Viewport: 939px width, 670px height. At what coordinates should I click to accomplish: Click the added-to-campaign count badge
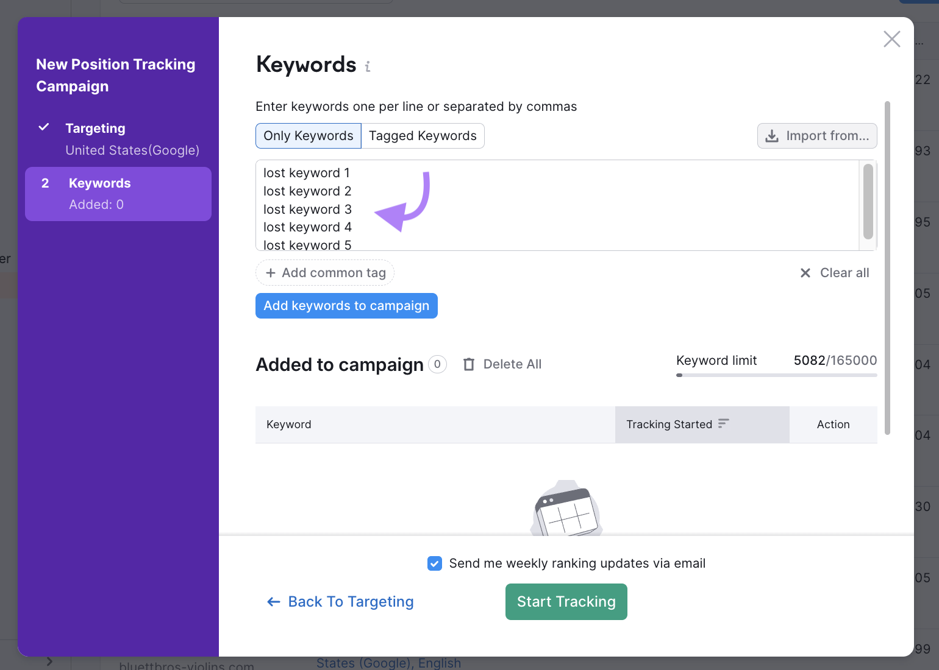tap(437, 364)
